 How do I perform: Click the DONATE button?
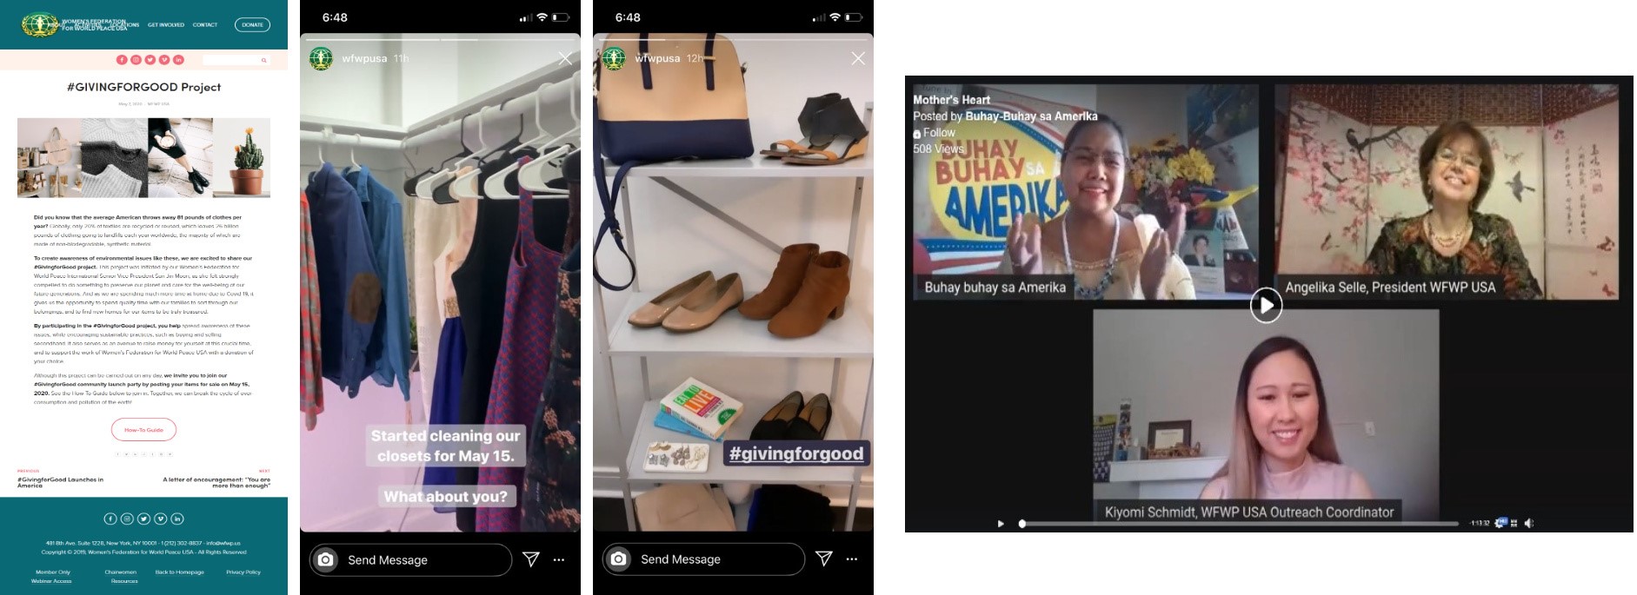[252, 25]
